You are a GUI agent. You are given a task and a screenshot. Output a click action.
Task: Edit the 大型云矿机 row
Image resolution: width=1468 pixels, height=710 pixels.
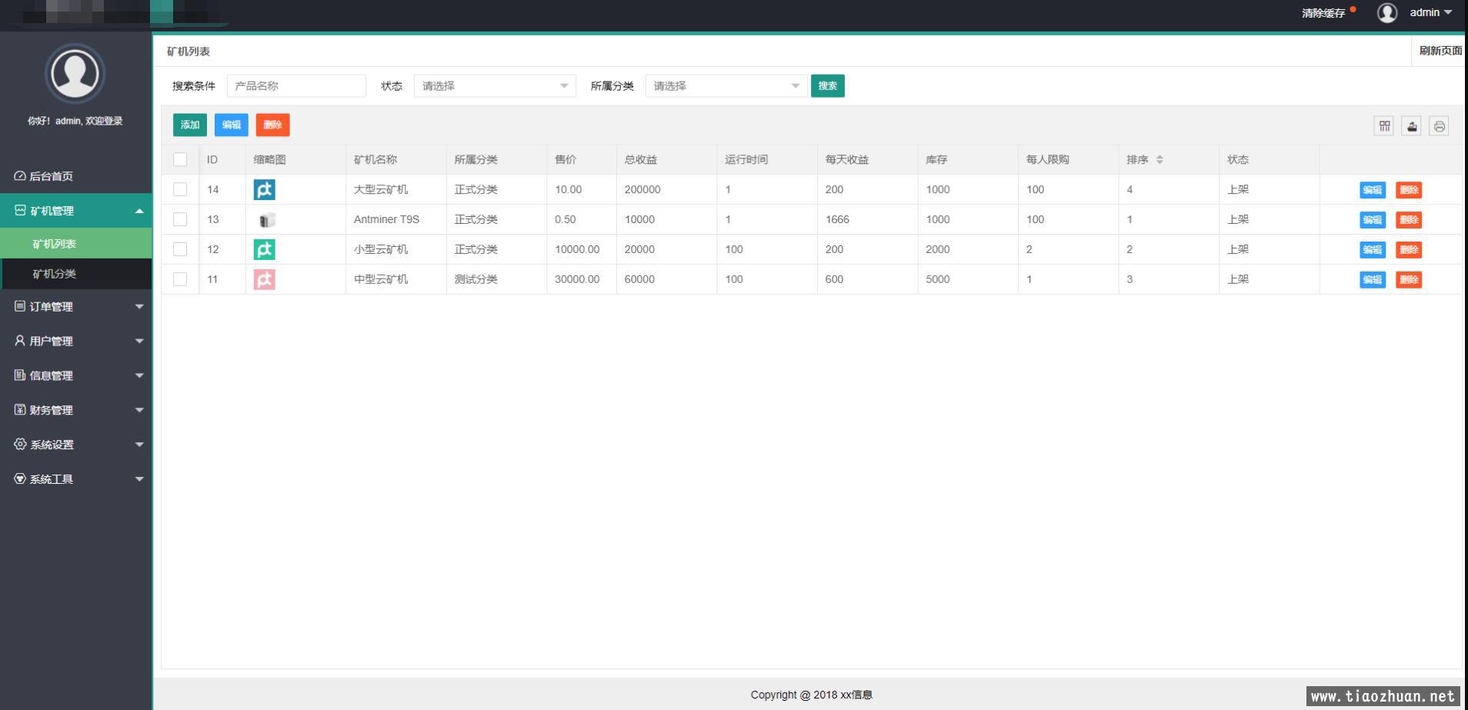tap(1373, 190)
